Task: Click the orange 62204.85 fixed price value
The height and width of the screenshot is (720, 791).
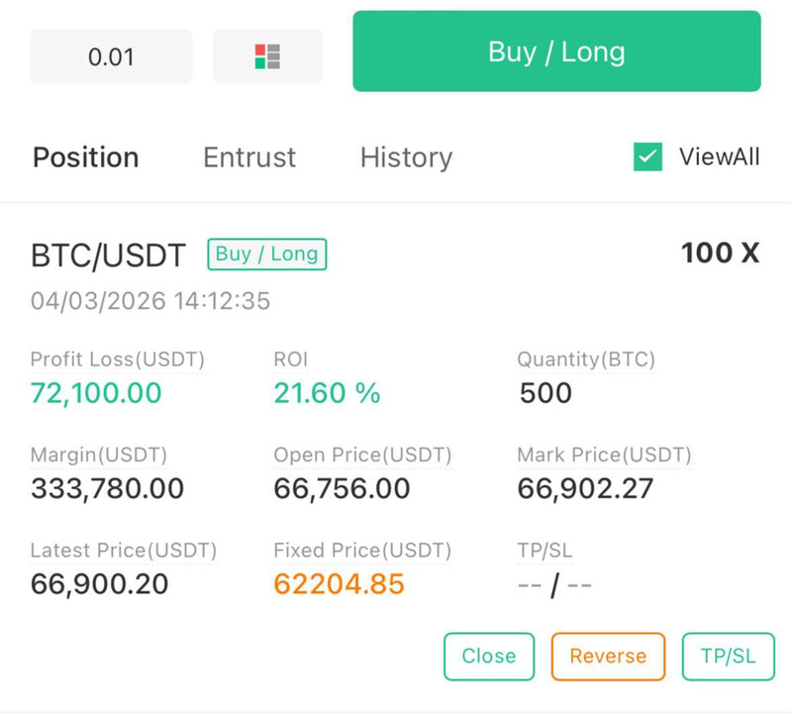Action: pyautogui.click(x=339, y=584)
